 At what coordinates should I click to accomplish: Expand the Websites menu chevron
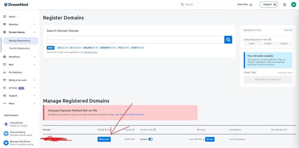click(34, 24)
